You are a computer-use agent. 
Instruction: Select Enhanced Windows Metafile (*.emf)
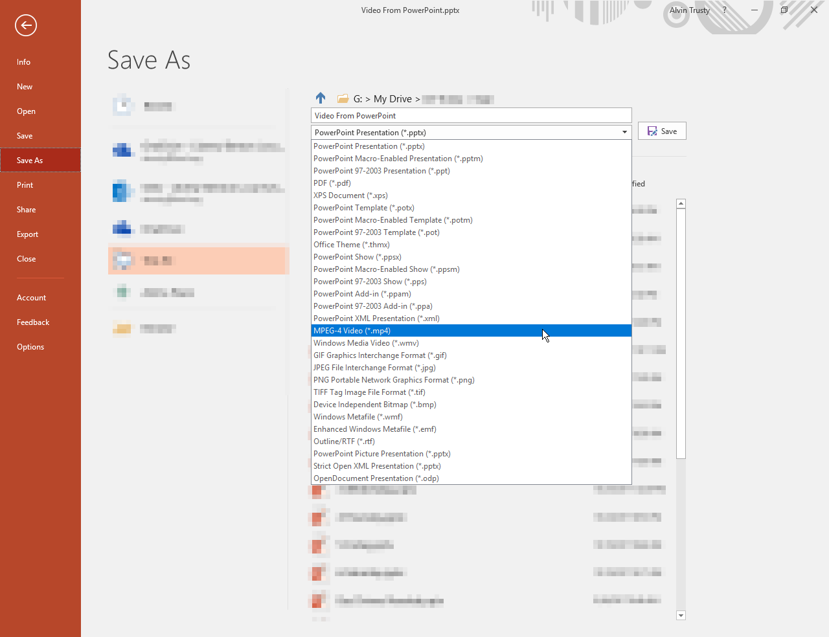point(471,429)
